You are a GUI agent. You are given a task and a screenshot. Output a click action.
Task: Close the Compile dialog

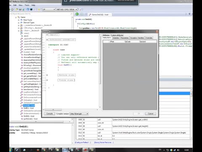[x=157, y=32]
